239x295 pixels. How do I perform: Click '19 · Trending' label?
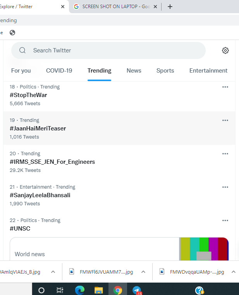click(24, 120)
